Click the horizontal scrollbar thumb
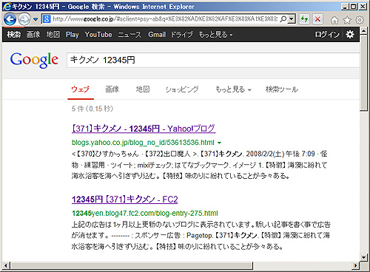370x272 pixels. tap(132, 265)
